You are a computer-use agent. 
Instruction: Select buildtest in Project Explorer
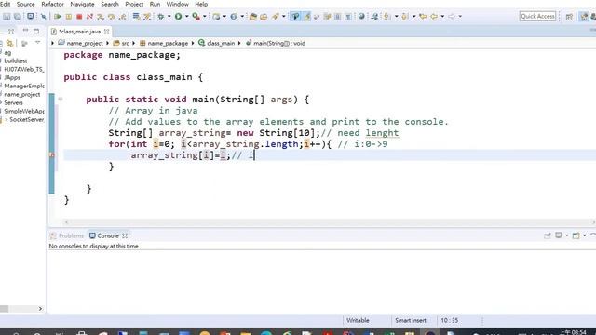[x=16, y=60]
